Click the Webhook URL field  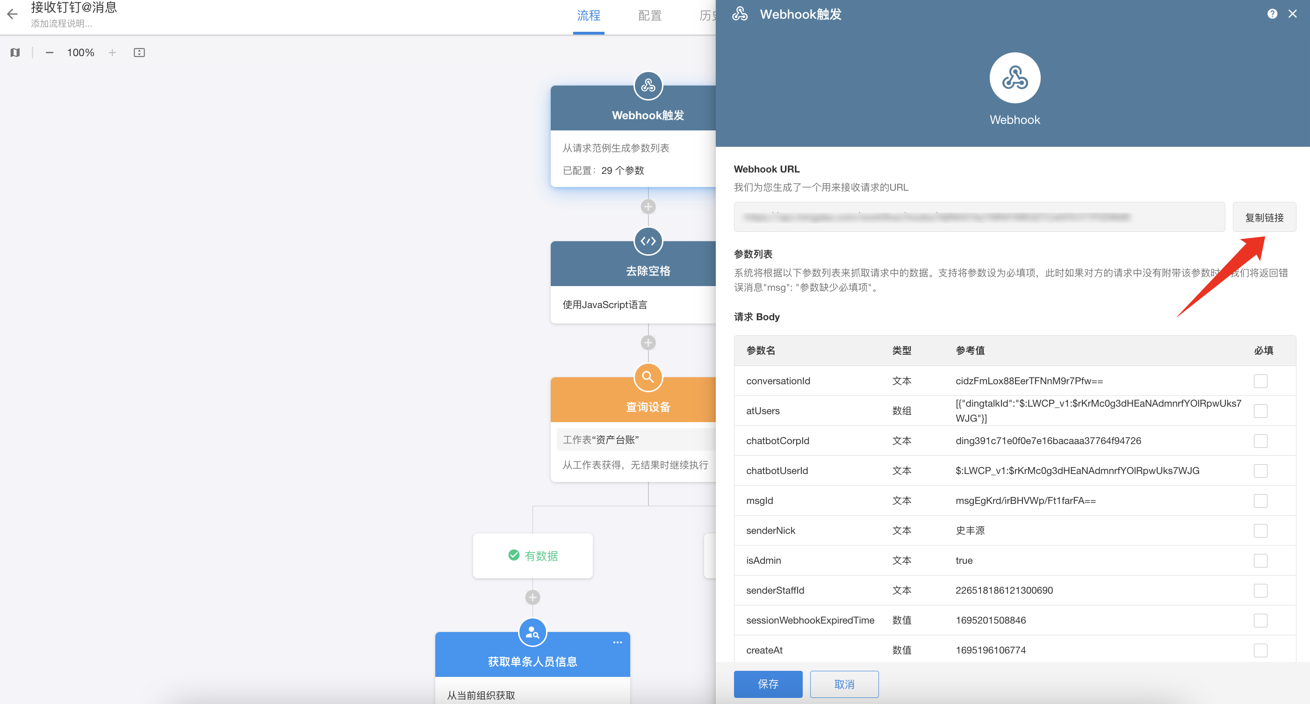coord(979,217)
